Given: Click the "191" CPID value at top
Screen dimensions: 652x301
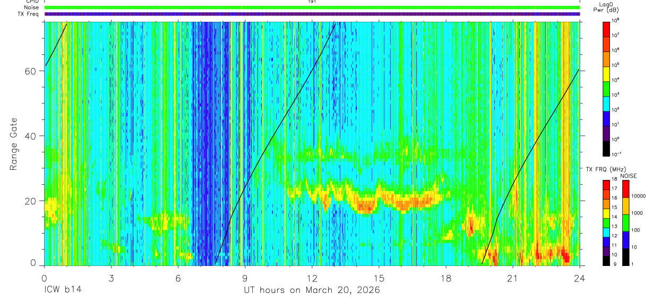Looking at the screenshot, I should tap(312, 2).
